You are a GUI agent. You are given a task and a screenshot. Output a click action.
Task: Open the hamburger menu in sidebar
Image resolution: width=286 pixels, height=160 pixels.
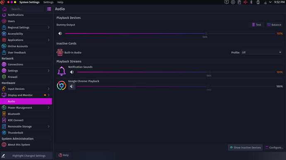pyautogui.click(x=49, y=9)
